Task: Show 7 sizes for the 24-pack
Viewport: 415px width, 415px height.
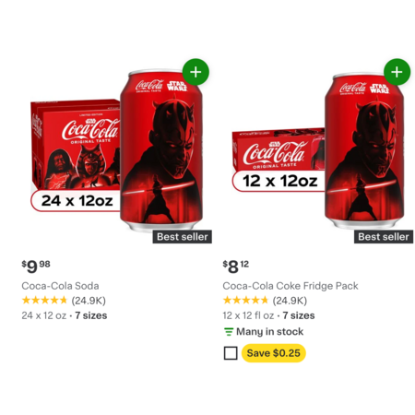Action: [x=91, y=315]
